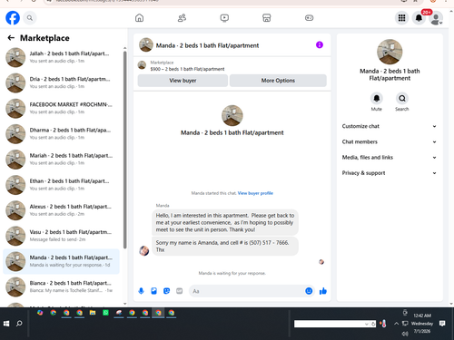The height and width of the screenshot is (340, 454).
Task: Open Windows taskbar search
Action: 19,324
